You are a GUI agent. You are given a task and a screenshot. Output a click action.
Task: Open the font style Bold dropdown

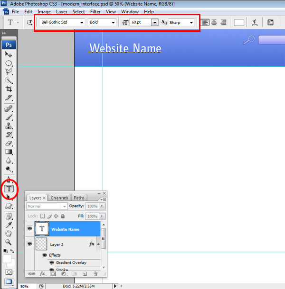pos(113,22)
